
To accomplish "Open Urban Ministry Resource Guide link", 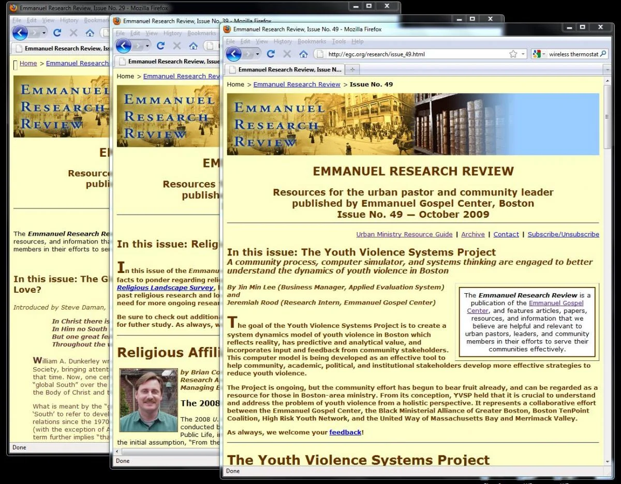I will click(404, 234).
